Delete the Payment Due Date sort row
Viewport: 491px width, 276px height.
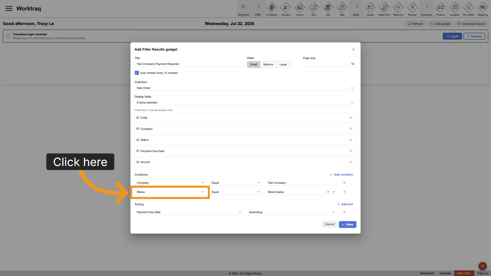click(344, 212)
